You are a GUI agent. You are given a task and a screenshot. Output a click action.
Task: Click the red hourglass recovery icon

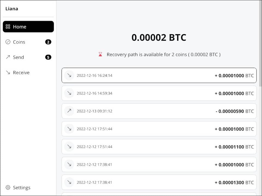[100, 54]
